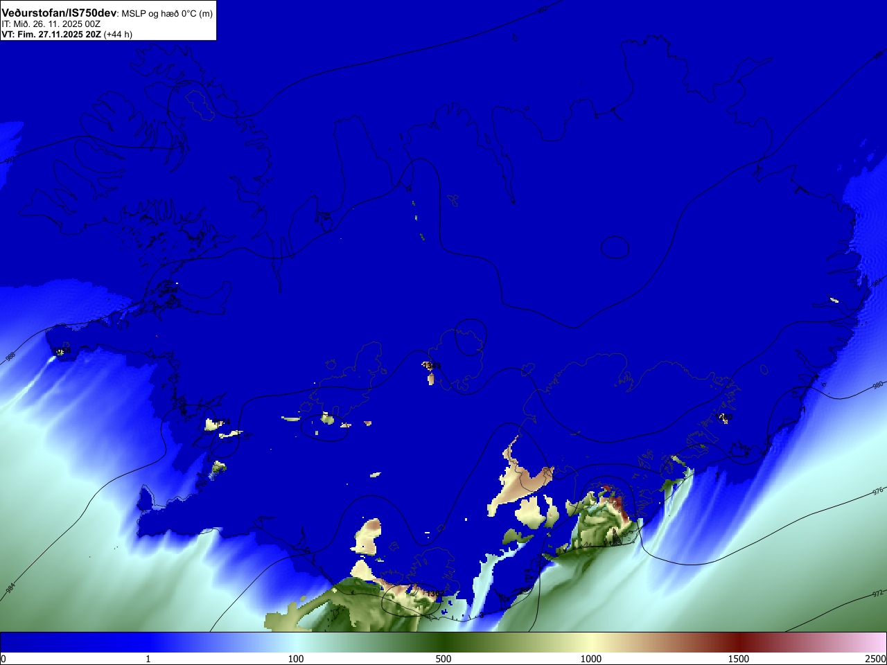Image resolution: width=887 pixels, height=665 pixels.
Task: Click the 1000 tick label on colour scale
Action: click(x=591, y=659)
